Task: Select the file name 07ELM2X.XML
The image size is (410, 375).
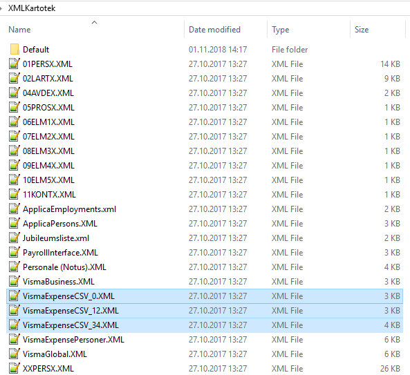Action: pyautogui.click(x=48, y=137)
